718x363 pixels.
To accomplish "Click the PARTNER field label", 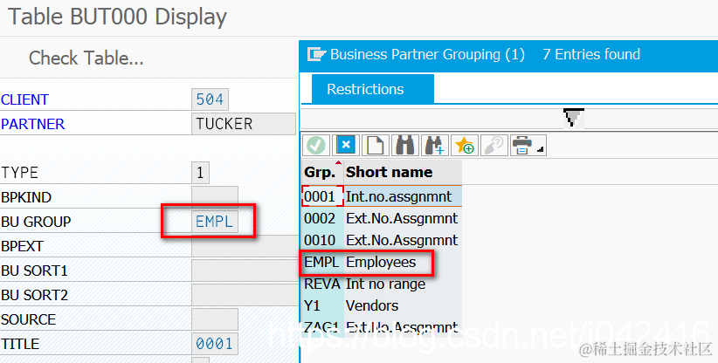I will pyautogui.click(x=33, y=124).
